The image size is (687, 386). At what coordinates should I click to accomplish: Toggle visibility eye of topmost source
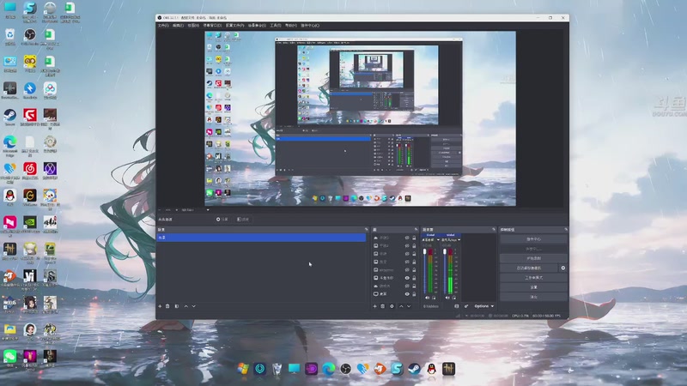(x=407, y=238)
